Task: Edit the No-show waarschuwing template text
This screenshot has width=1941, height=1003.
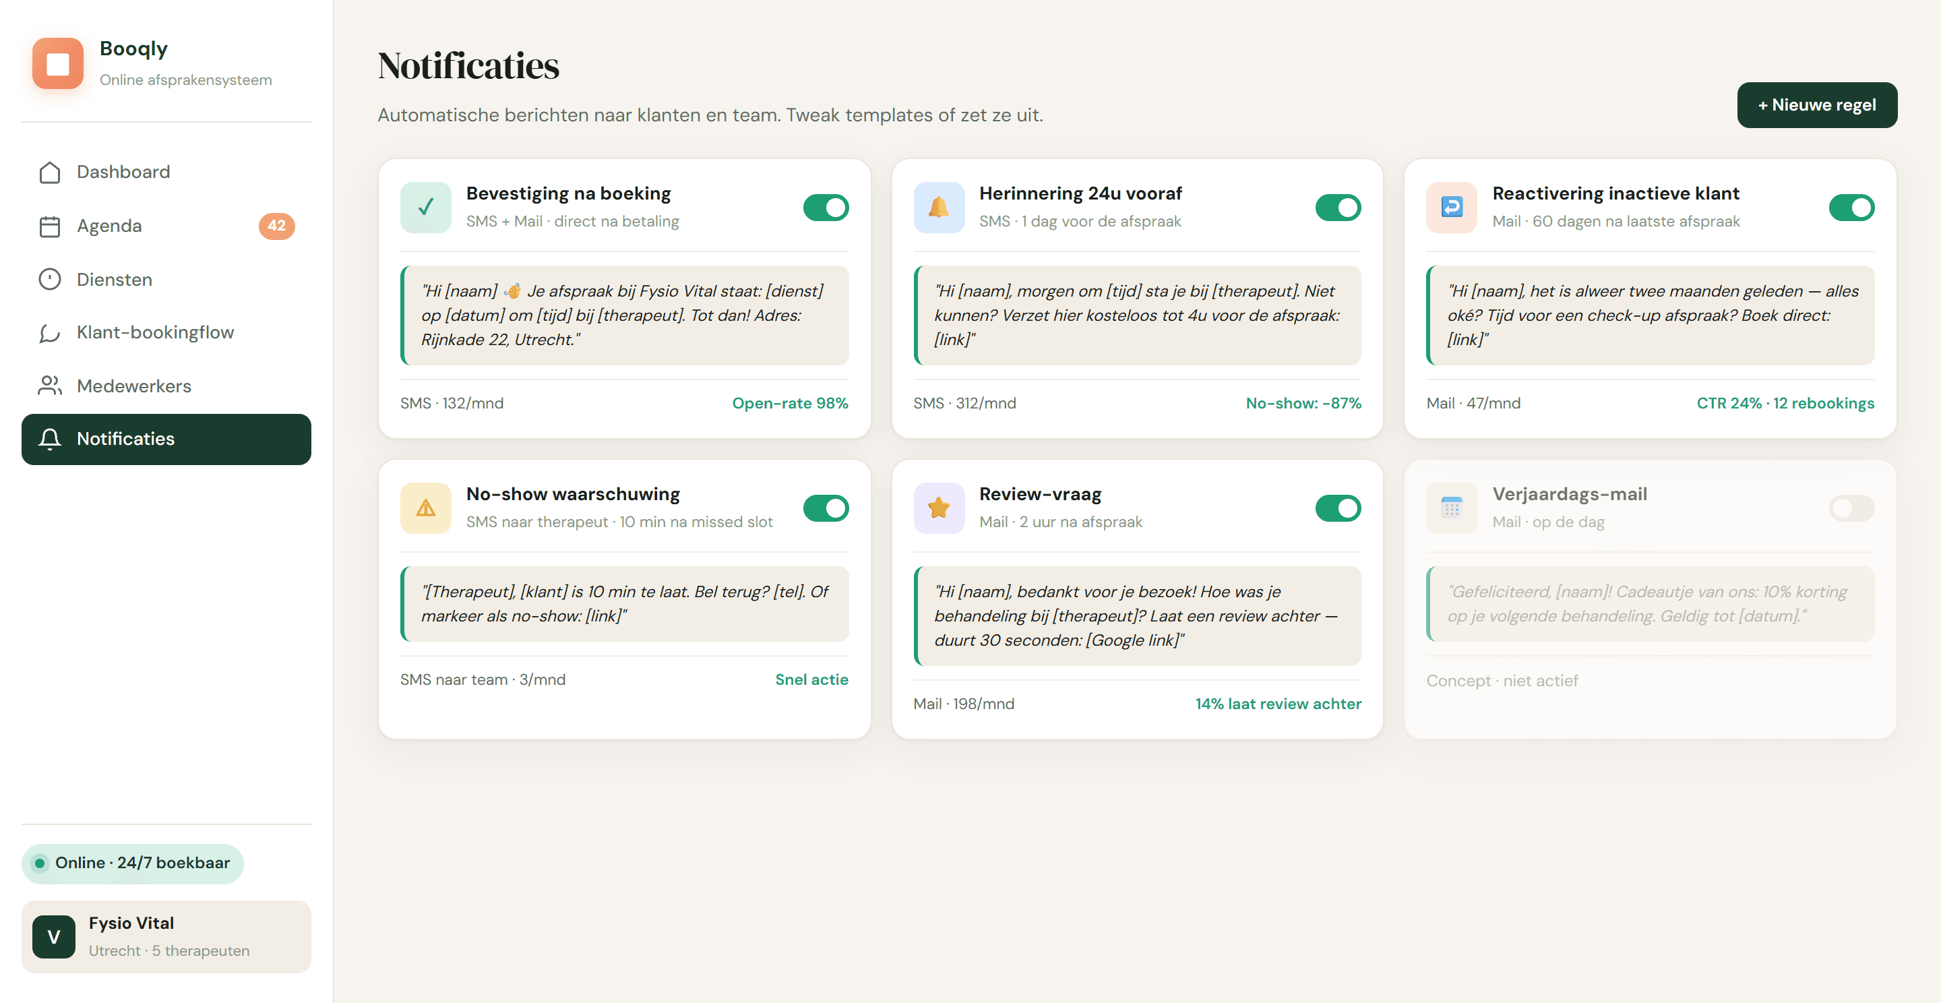Action: coord(624,603)
